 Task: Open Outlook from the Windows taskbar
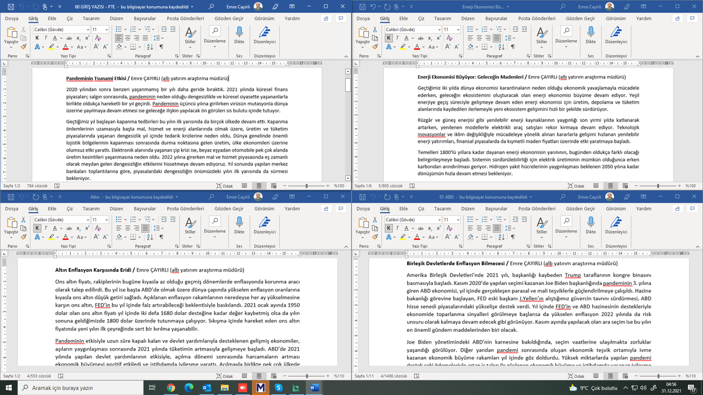click(x=208, y=387)
